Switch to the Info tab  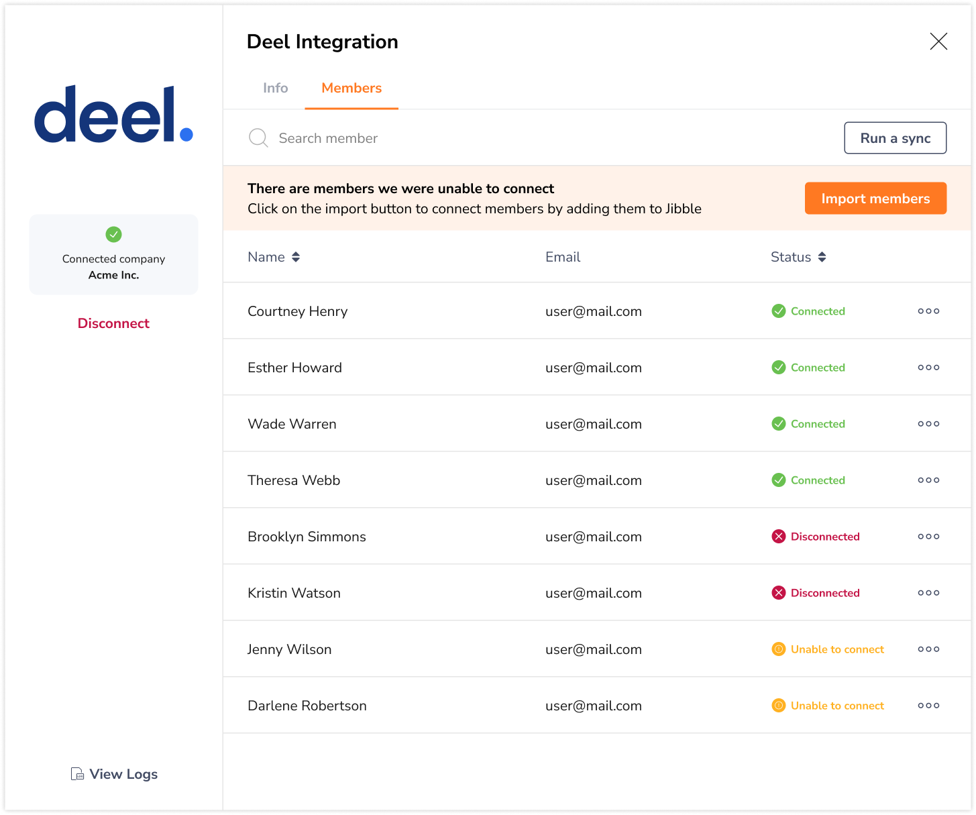[x=275, y=88]
